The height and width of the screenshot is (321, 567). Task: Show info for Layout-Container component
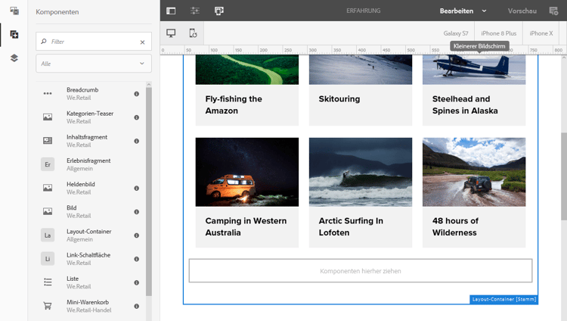pyautogui.click(x=136, y=235)
